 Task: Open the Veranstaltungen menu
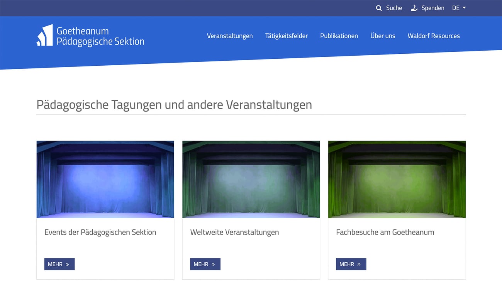[x=230, y=36]
